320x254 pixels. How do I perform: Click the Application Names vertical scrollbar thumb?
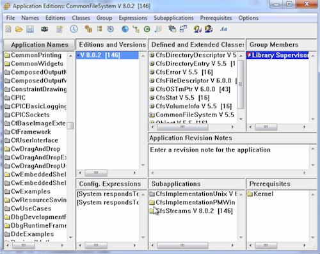pos(70,125)
